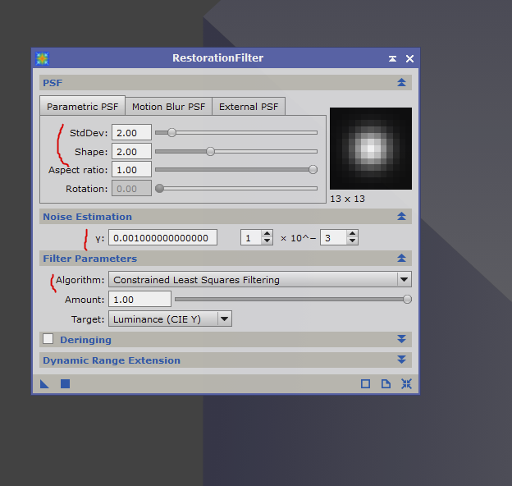Switch to the Motion Blur PSF tab
This screenshot has width=512, height=486.
(x=168, y=107)
